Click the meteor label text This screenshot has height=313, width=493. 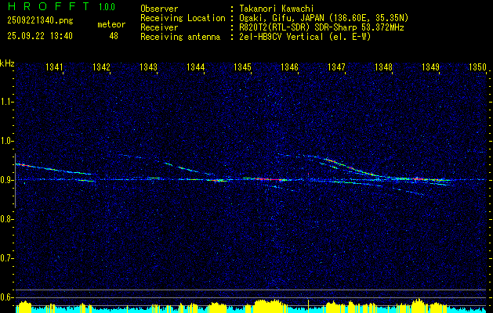pyautogui.click(x=111, y=24)
